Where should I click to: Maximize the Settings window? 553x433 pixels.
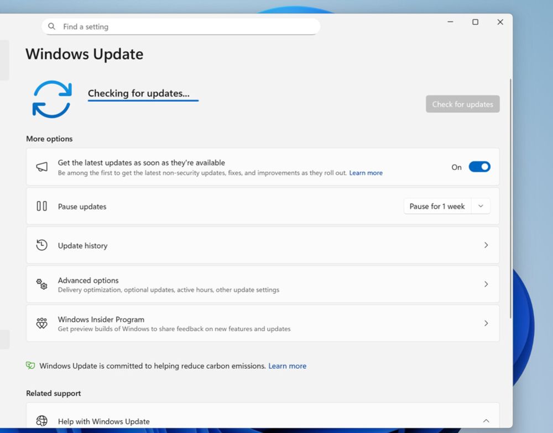[476, 22]
